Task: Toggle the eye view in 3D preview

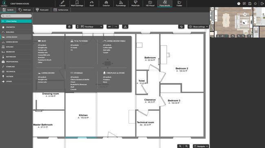Action: 223,36
